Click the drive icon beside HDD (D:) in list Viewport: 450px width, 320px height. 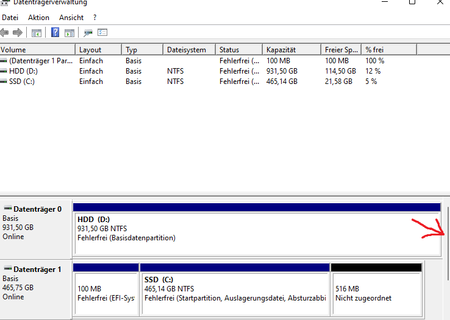[4, 71]
